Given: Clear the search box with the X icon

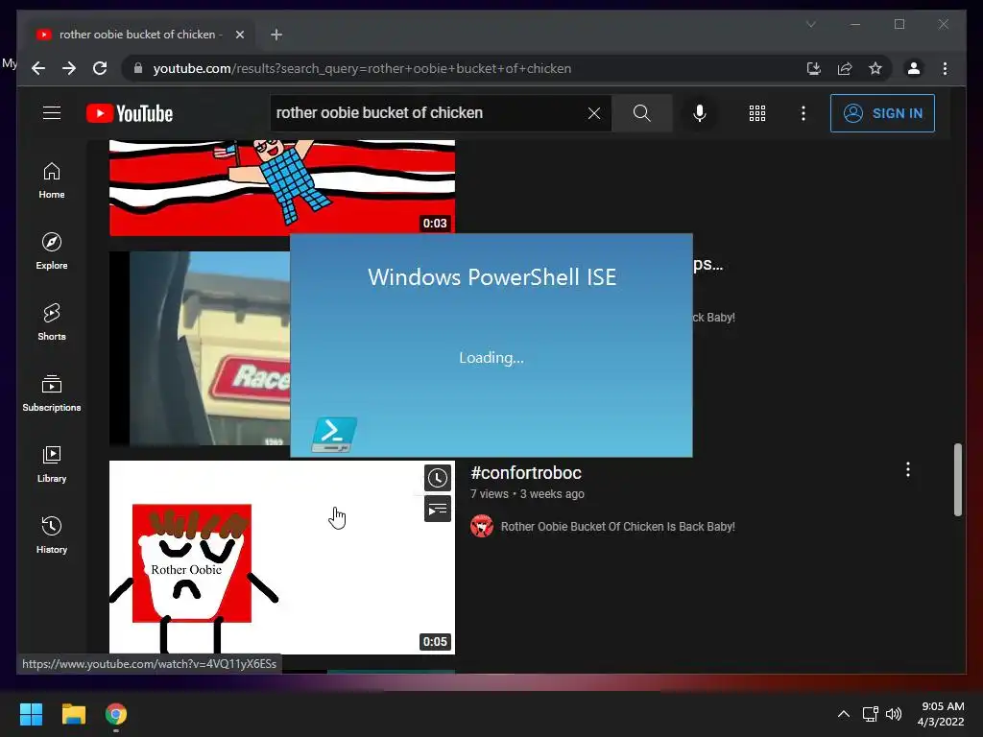Looking at the screenshot, I should [593, 113].
